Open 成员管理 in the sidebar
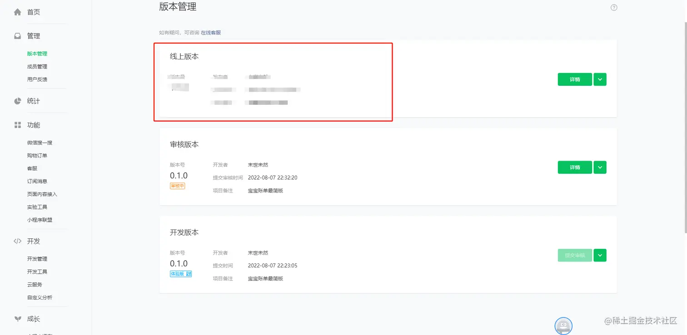 tap(37, 66)
